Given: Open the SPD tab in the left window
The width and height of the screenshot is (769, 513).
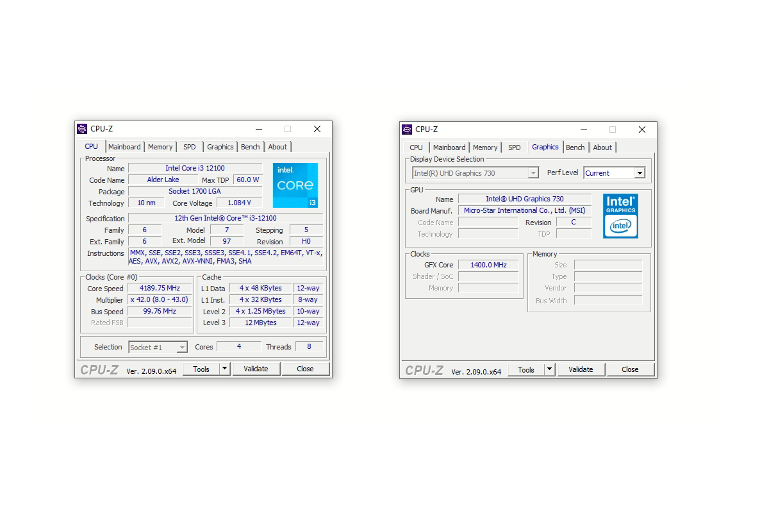Looking at the screenshot, I should [190, 147].
